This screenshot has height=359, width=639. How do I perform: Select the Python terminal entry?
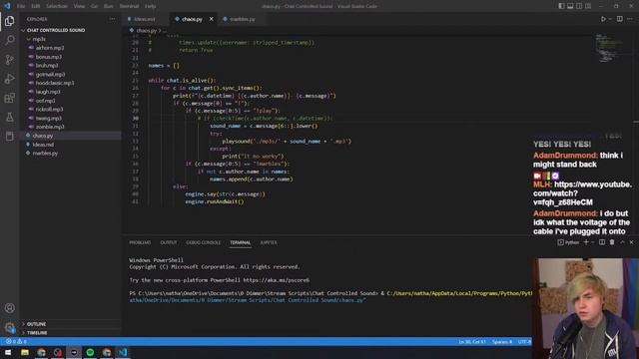568,242
